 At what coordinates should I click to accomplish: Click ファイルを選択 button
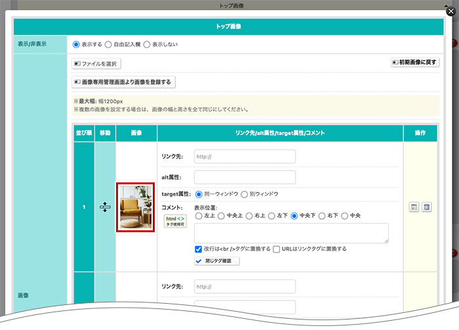coord(96,64)
